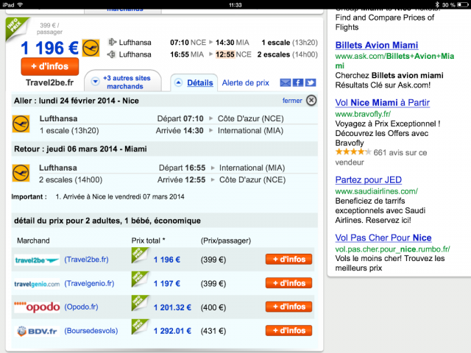The height and width of the screenshot is (353, 471).
Task: Click Bravofly star rating
Action: (x=353, y=152)
